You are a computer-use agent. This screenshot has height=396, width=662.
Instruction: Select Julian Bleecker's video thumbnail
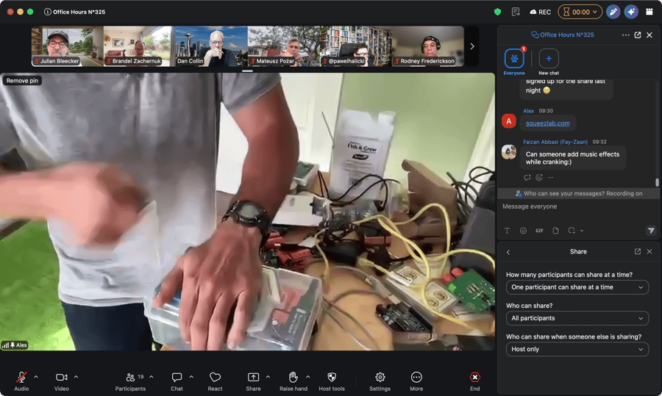[x=68, y=46]
